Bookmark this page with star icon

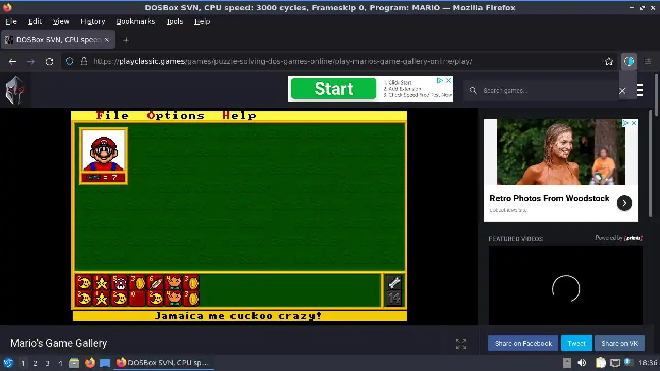(609, 61)
